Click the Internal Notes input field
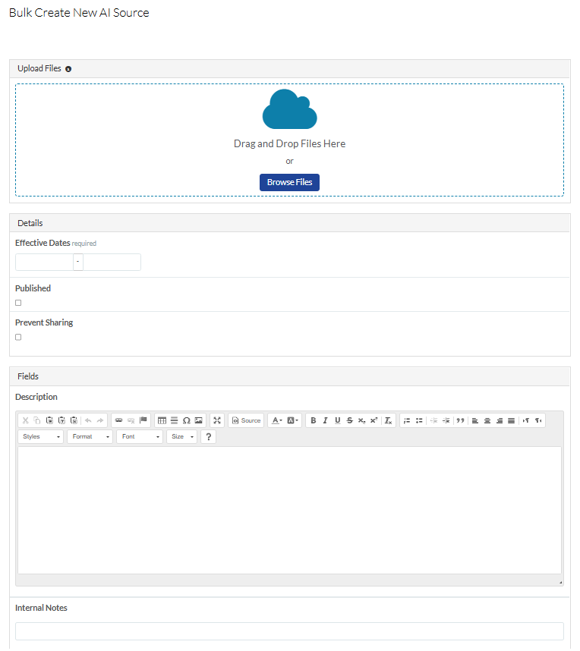This screenshot has width=580, height=651. [289, 631]
